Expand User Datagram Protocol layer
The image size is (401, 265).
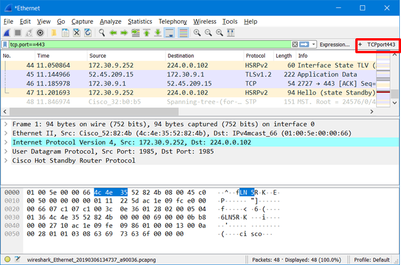(x=6, y=152)
